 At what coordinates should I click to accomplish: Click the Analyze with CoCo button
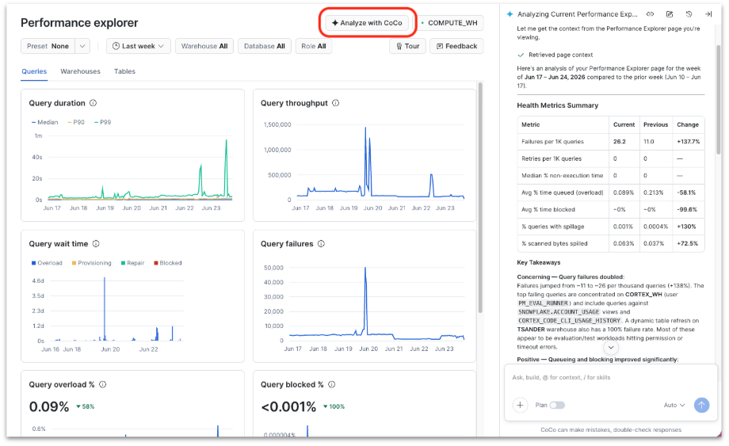(367, 23)
